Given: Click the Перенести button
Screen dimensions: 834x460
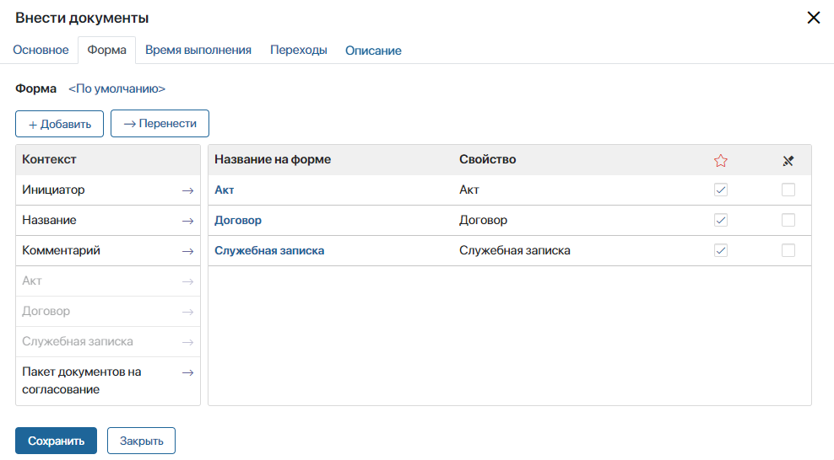Looking at the screenshot, I should [160, 124].
